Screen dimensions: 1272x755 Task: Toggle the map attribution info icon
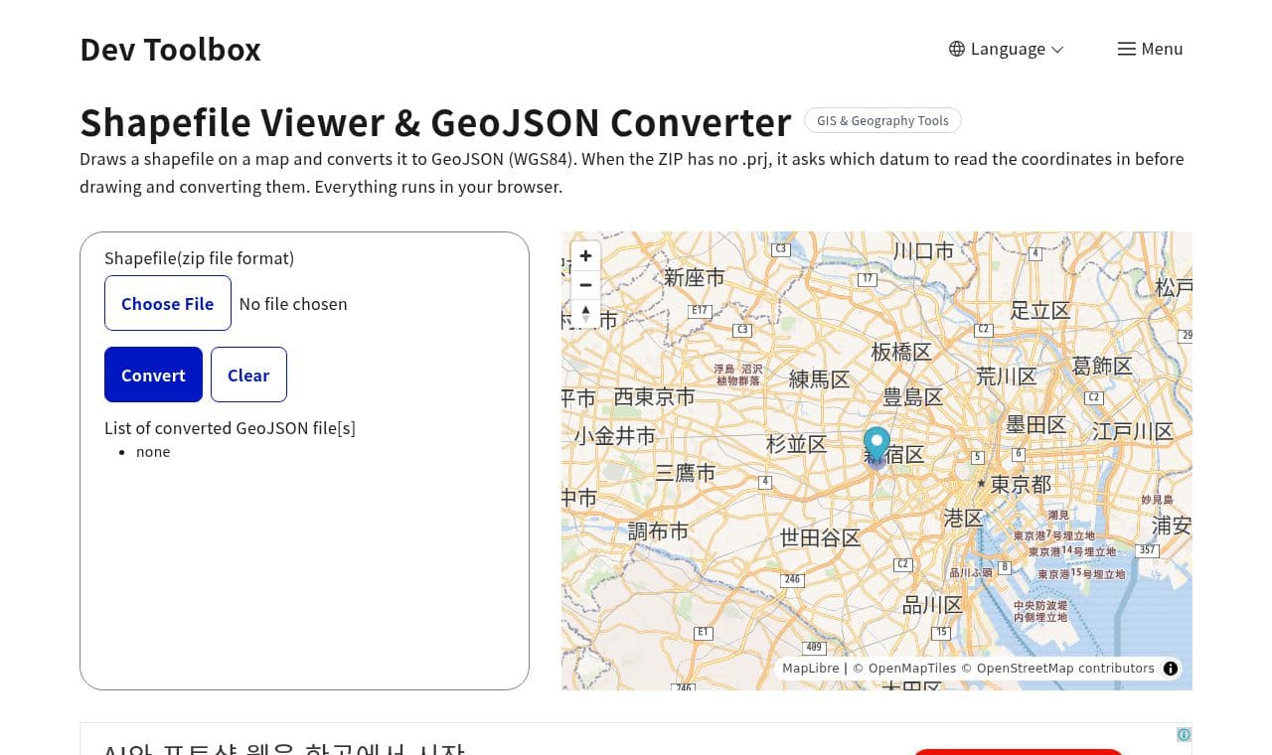(1171, 669)
